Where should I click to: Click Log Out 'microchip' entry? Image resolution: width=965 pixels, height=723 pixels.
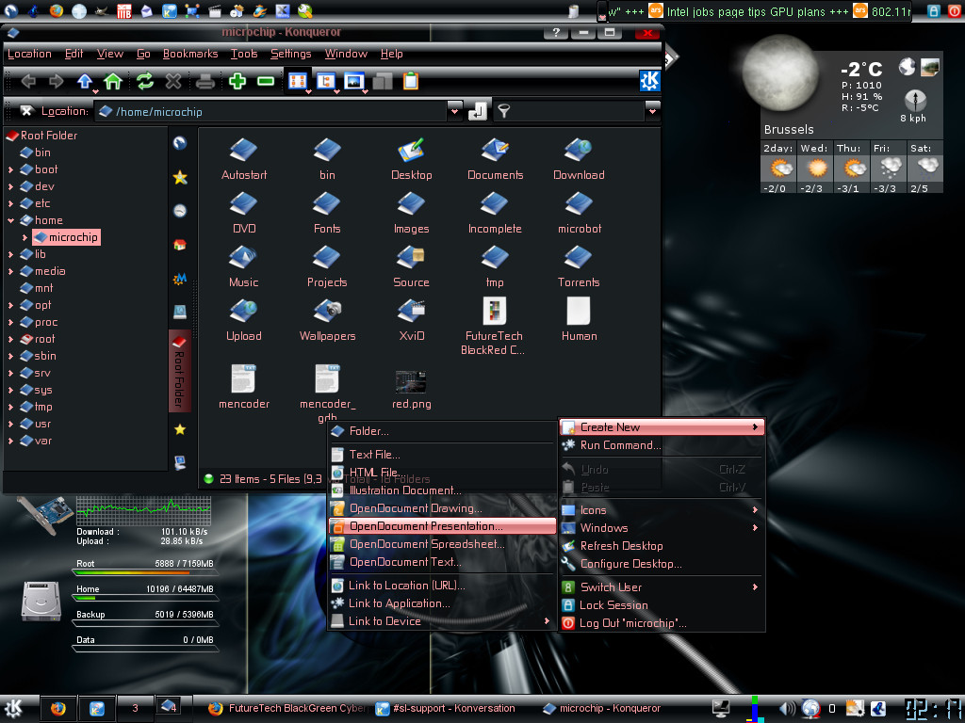[662, 623]
